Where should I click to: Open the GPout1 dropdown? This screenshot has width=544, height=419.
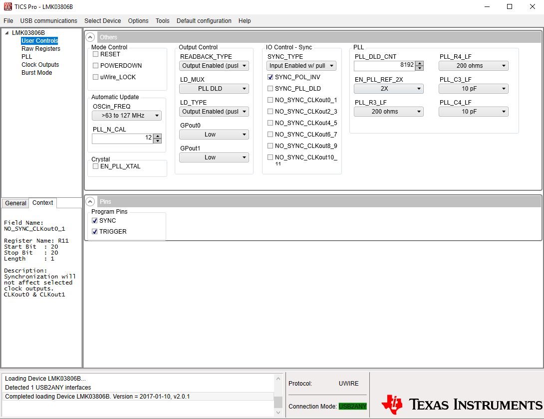(x=214, y=157)
